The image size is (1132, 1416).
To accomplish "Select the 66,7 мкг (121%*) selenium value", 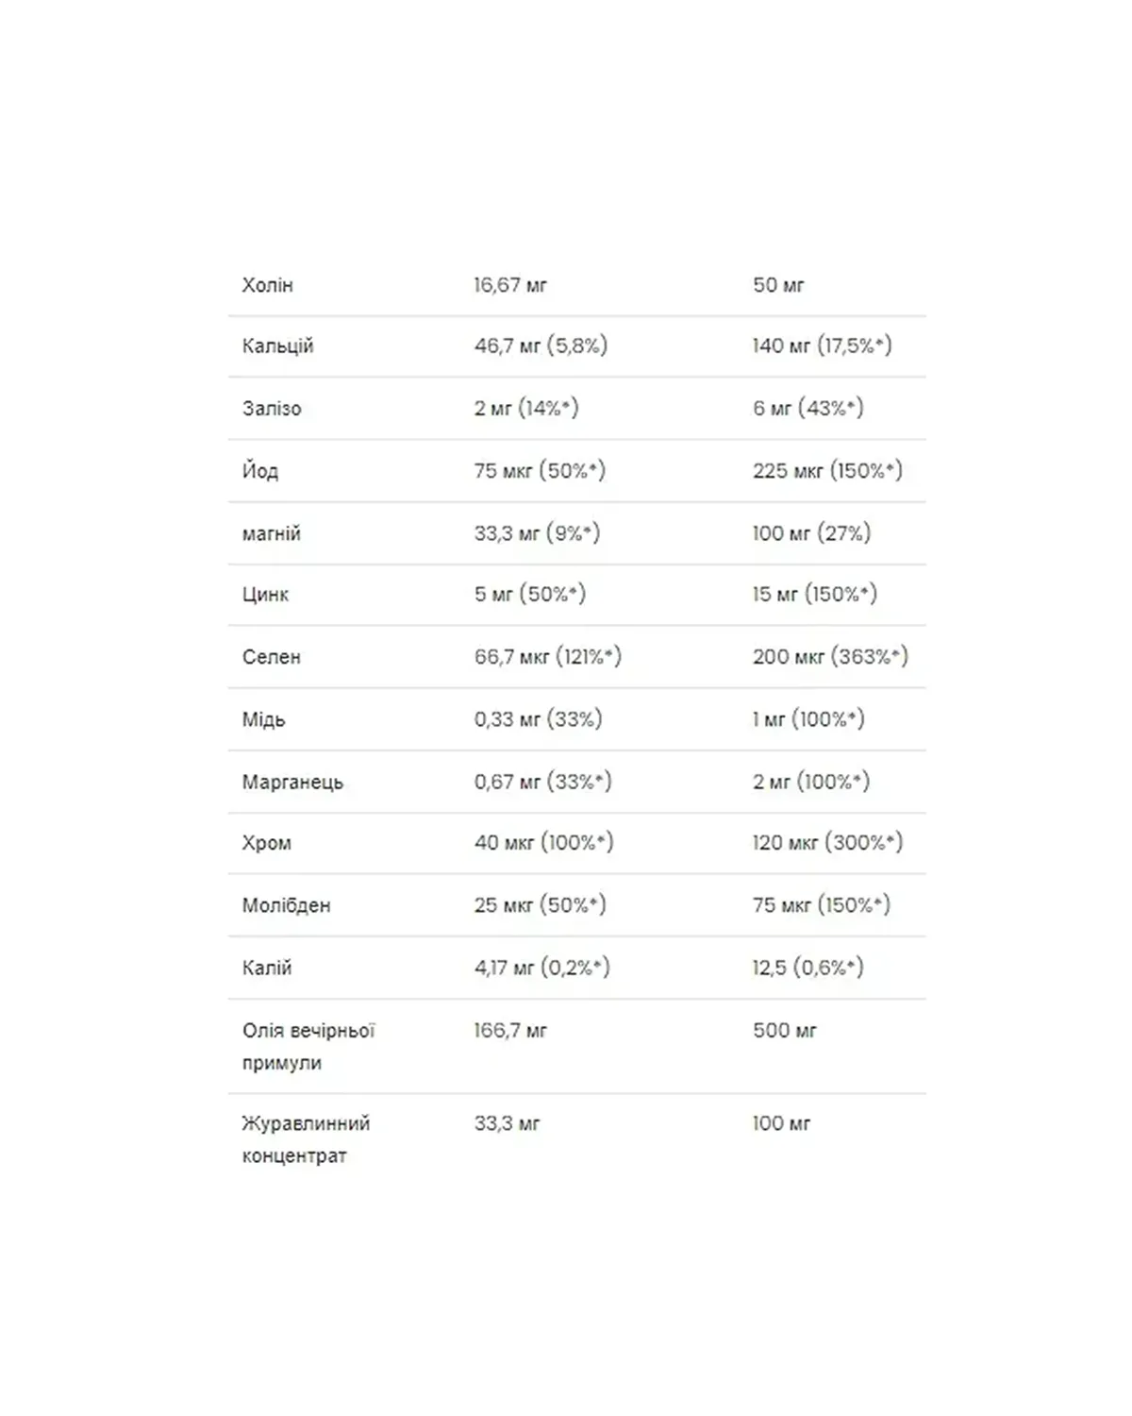I will tap(548, 657).
